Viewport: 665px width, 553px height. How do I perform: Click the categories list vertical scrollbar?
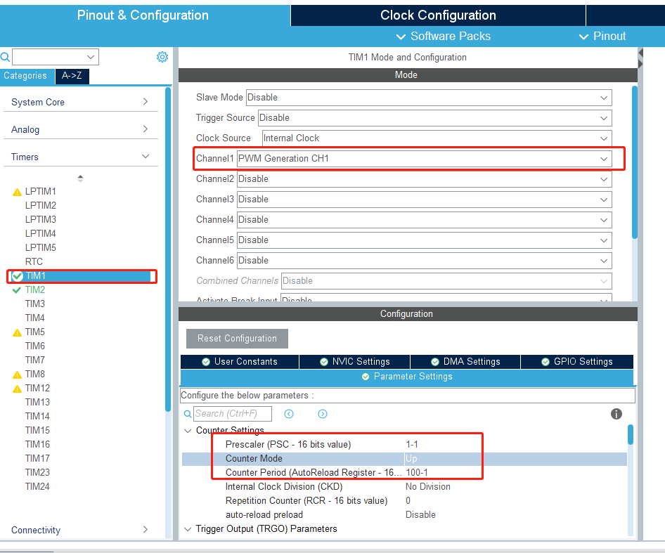(x=168, y=249)
